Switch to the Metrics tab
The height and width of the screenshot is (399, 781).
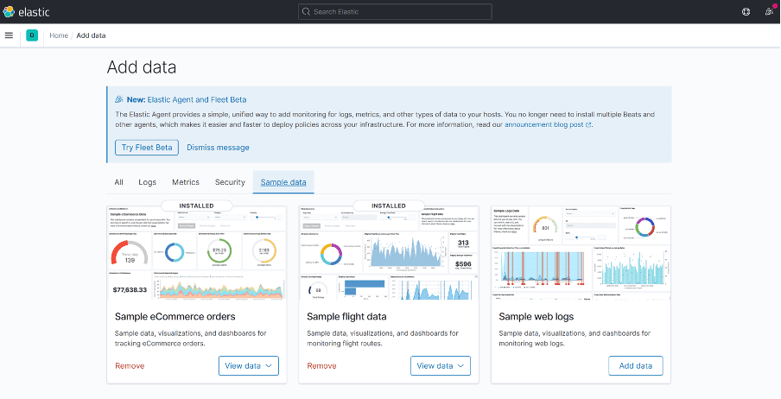tap(186, 182)
